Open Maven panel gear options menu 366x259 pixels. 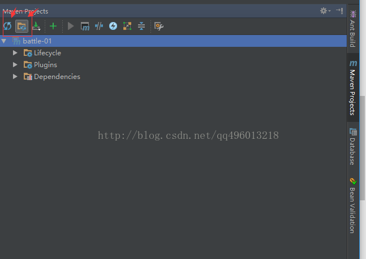point(325,11)
